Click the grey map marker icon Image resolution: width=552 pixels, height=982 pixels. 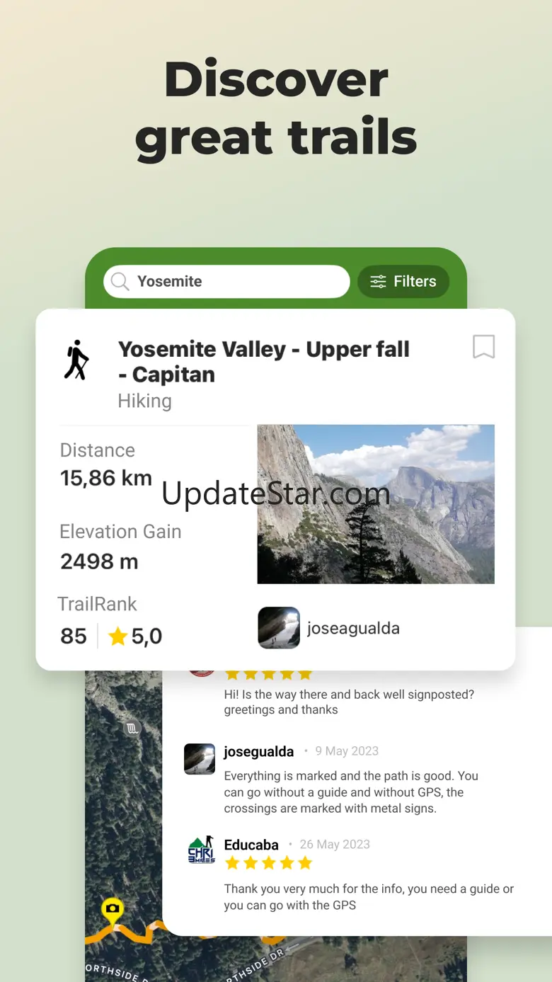(132, 727)
